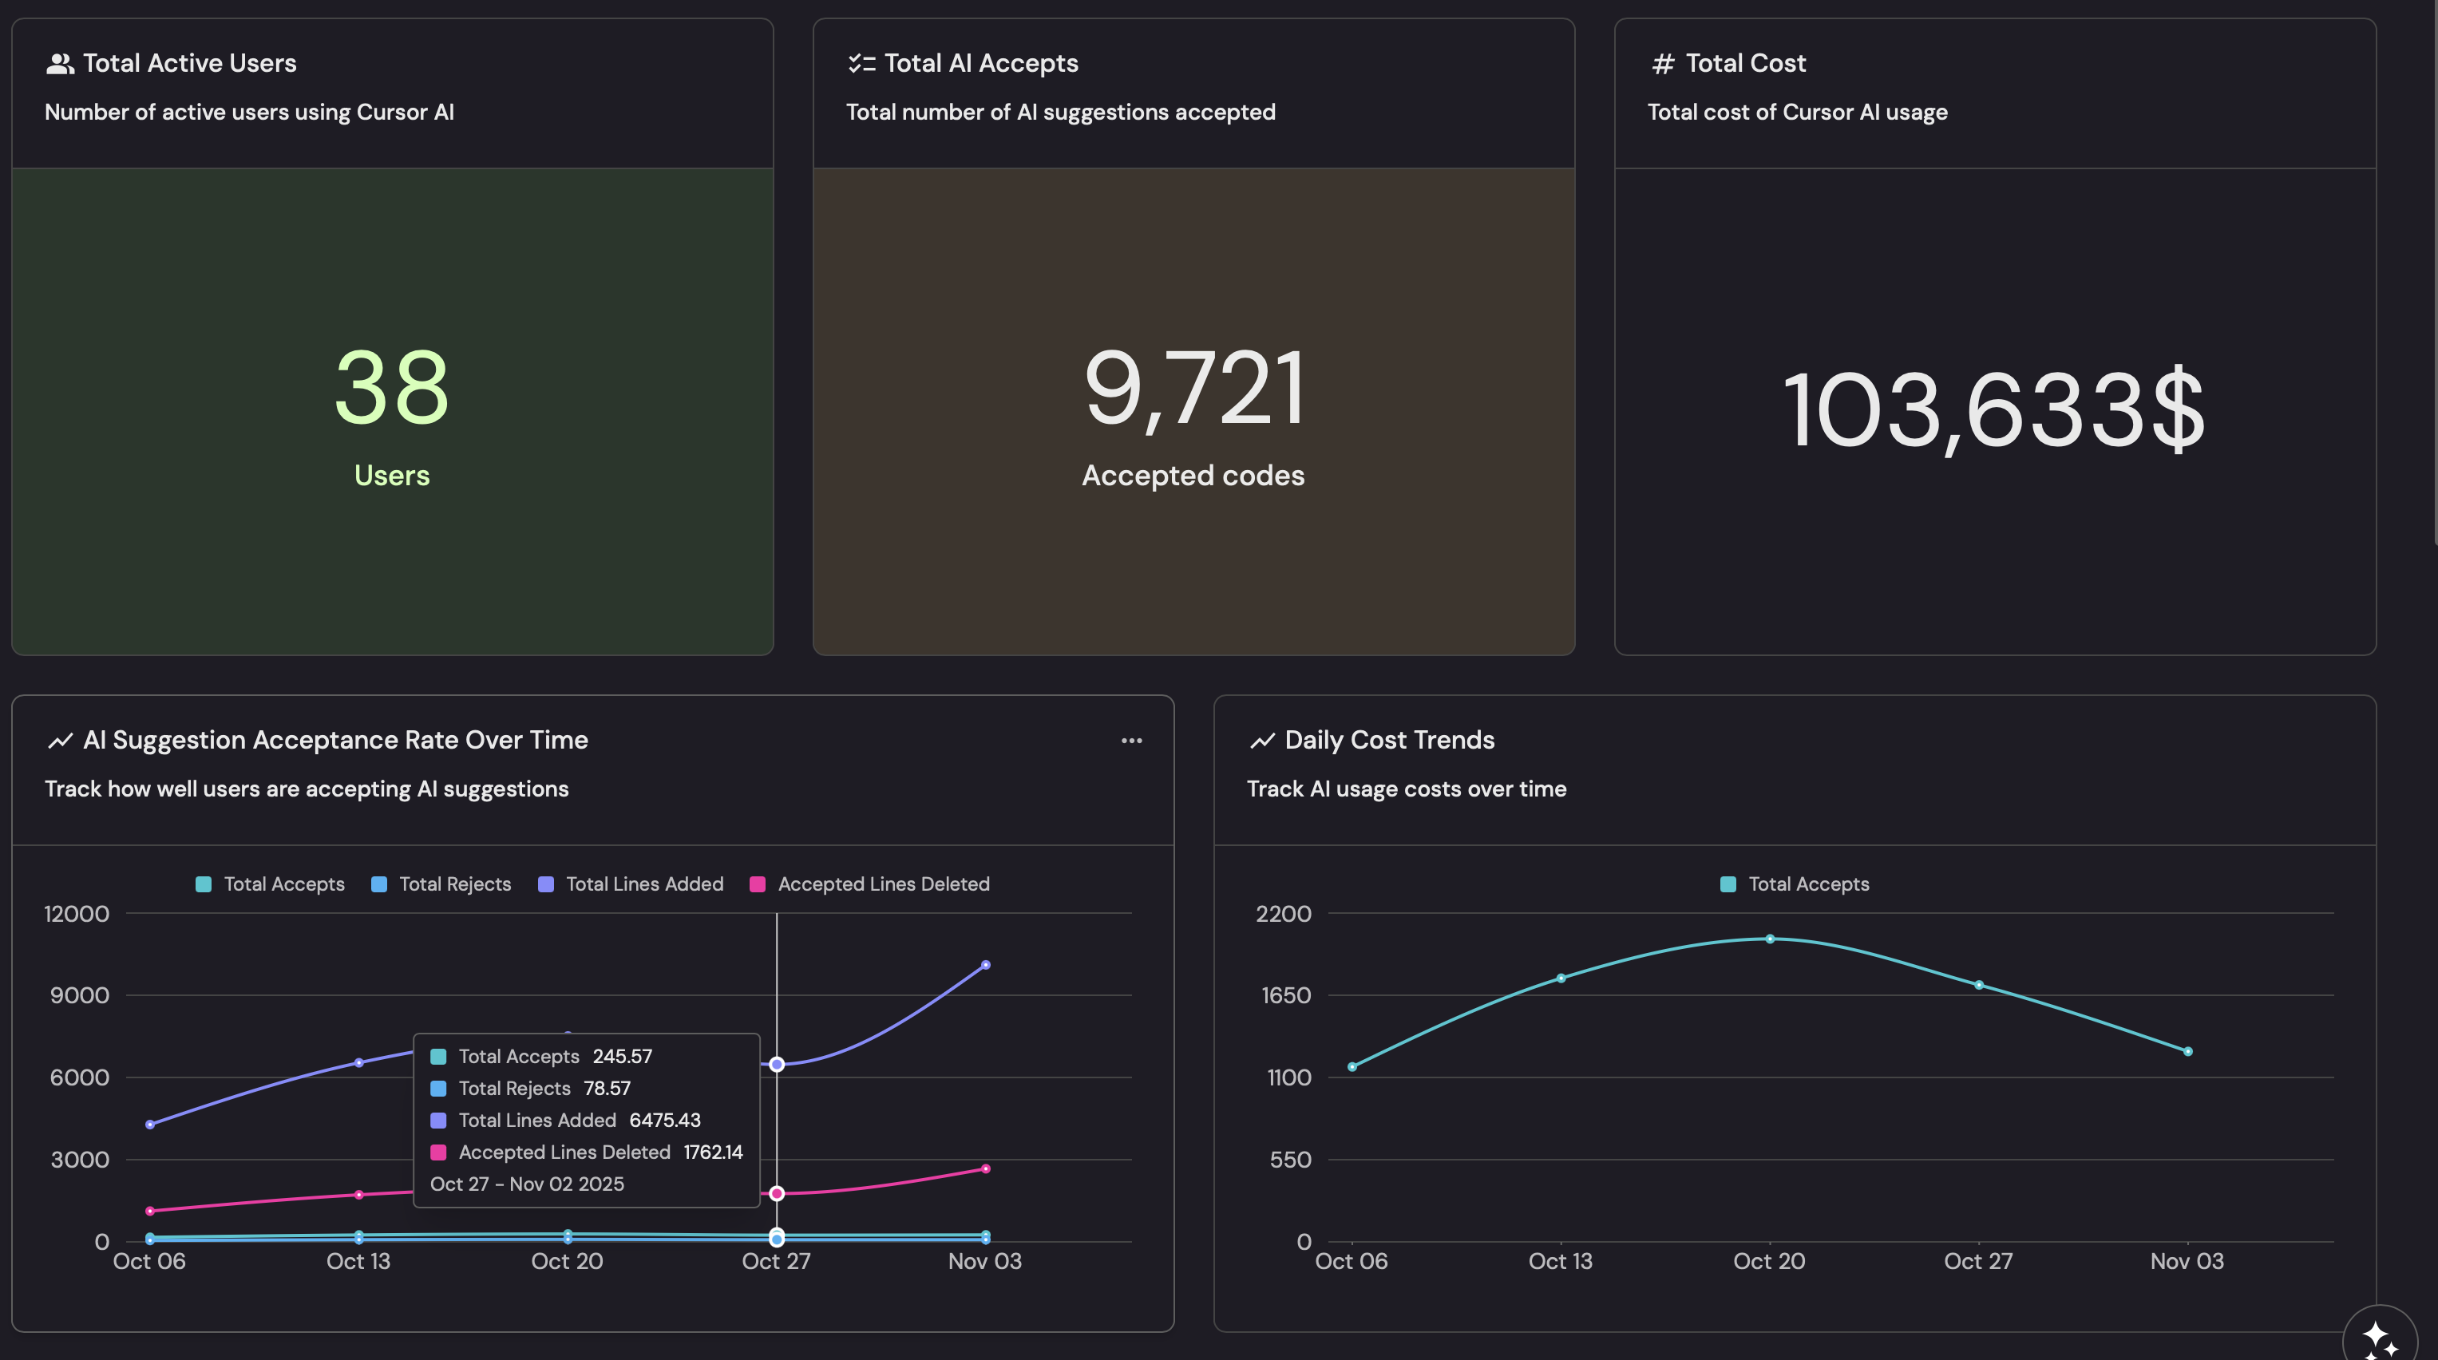Toggle Accepted Lines Deleted legend item
This screenshot has height=1360, width=2438.
click(x=883, y=884)
